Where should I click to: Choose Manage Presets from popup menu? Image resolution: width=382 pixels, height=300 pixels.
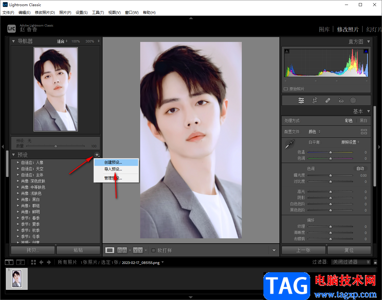coord(116,178)
